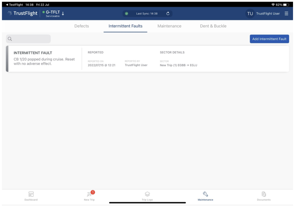This screenshot has width=296, height=209.
Task: Open Dashboard in bottom navigation
Action: (x=31, y=196)
